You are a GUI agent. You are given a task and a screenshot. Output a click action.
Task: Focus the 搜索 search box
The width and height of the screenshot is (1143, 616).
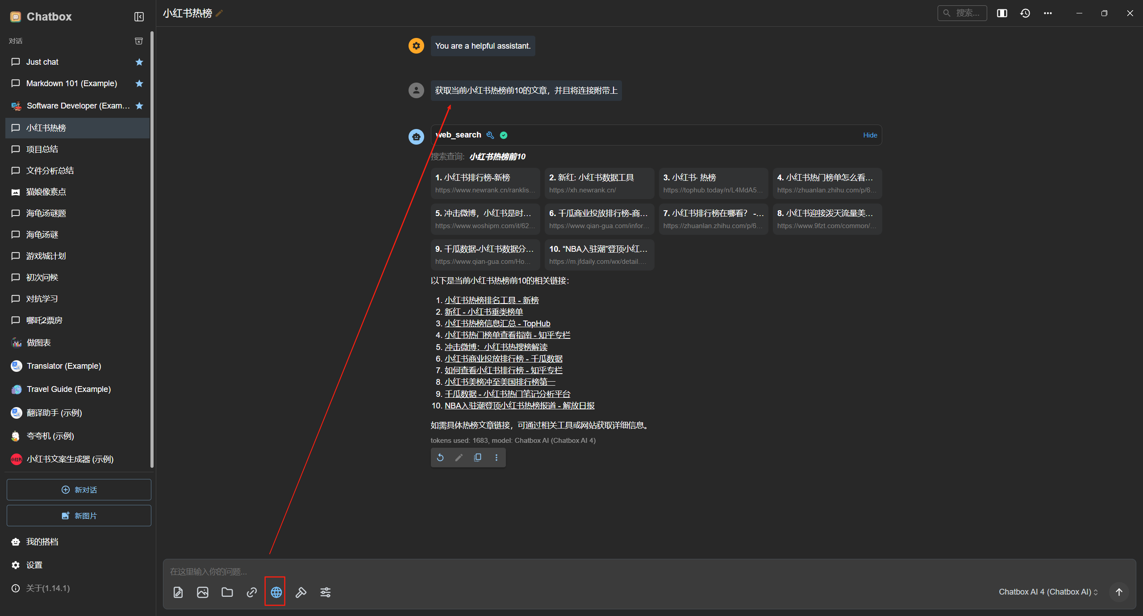(x=962, y=13)
